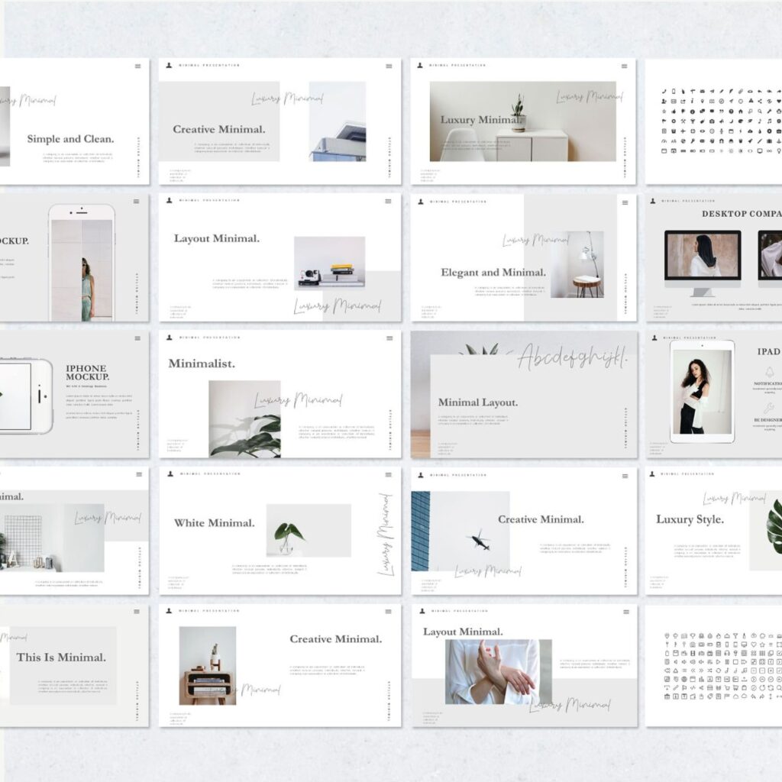Screen dimensions: 782x782
Task: Open the hamburger menu on the White Minimal slide
Action: (388, 475)
